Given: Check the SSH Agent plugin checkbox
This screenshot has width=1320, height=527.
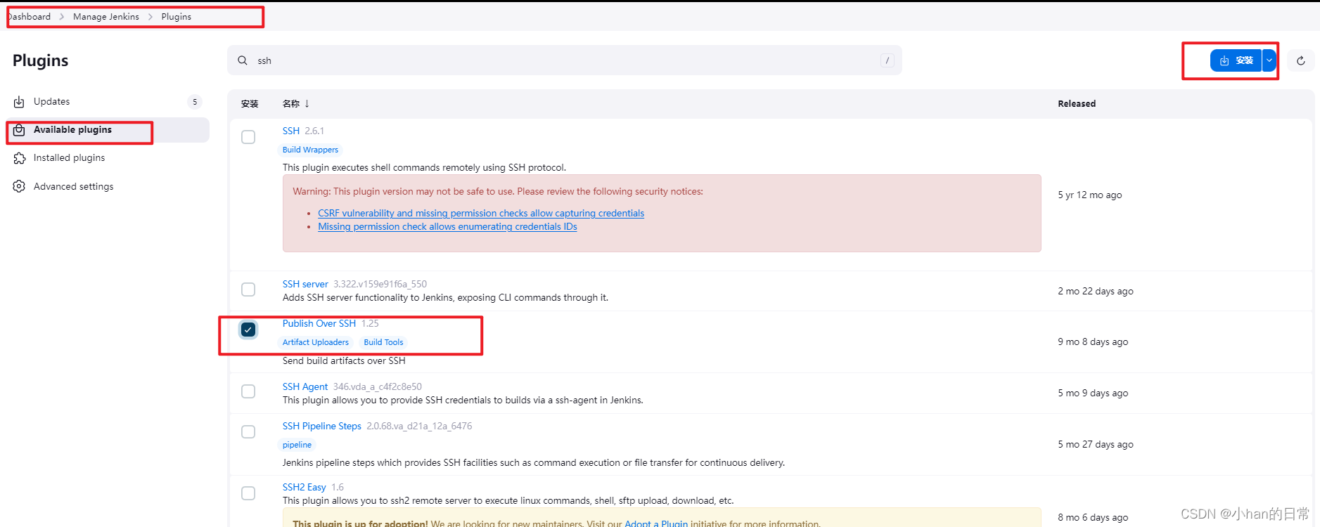Looking at the screenshot, I should 248,391.
